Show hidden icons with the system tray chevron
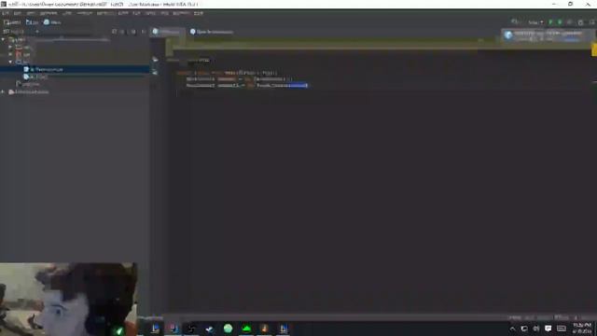597x336 pixels. pyautogui.click(x=512, y=329)
